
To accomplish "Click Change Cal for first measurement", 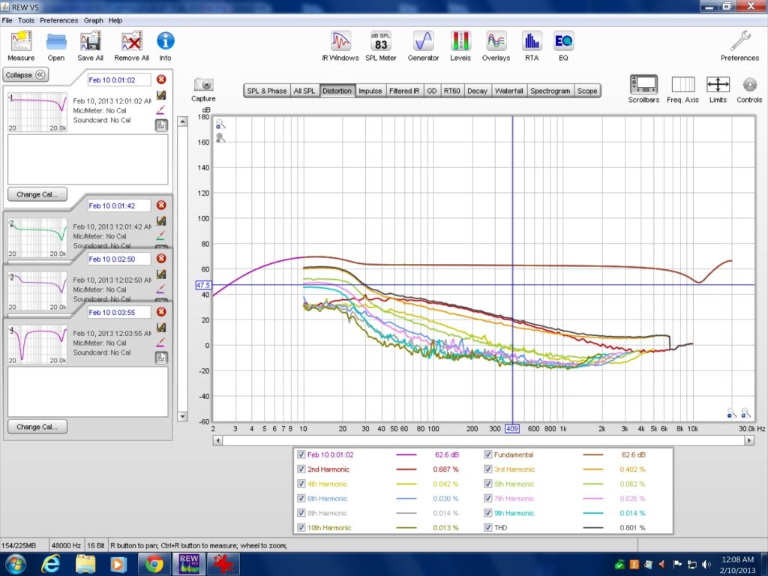I will tap(37, 194).
